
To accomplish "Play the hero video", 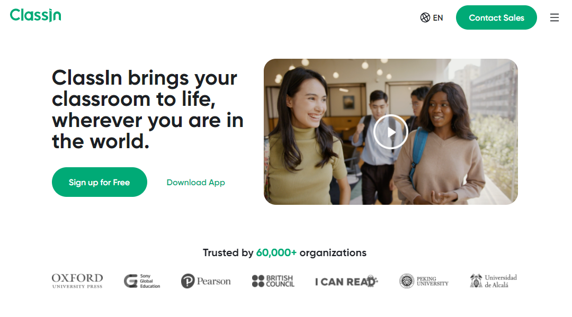I will tap(391, 132).
